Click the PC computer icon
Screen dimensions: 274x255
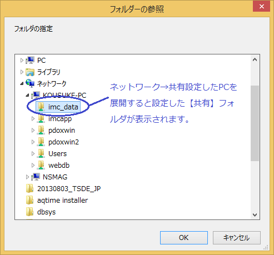coord(30,60)
